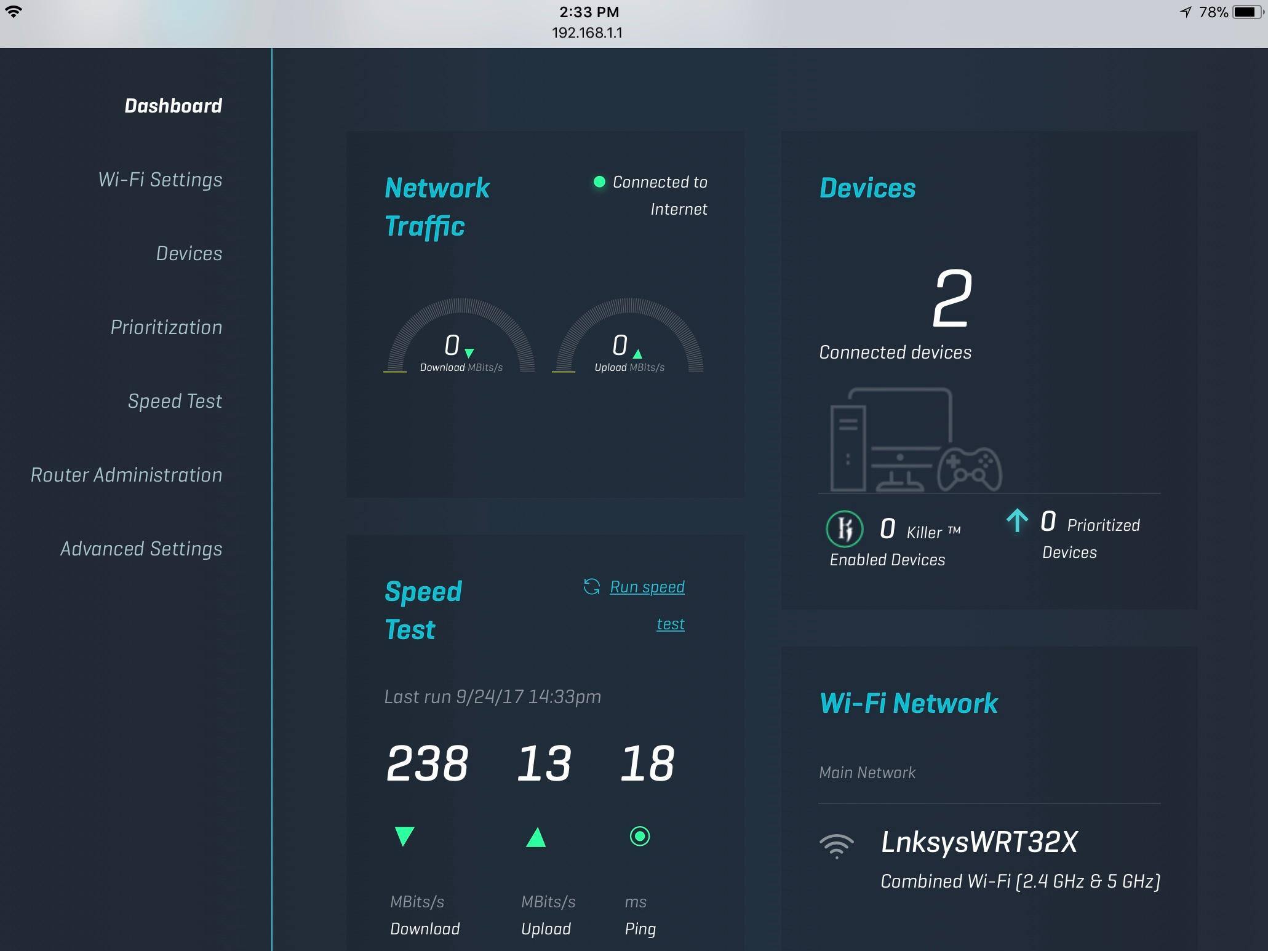Open Advanced Settings in the sidebar

click(x=141, y=549)
